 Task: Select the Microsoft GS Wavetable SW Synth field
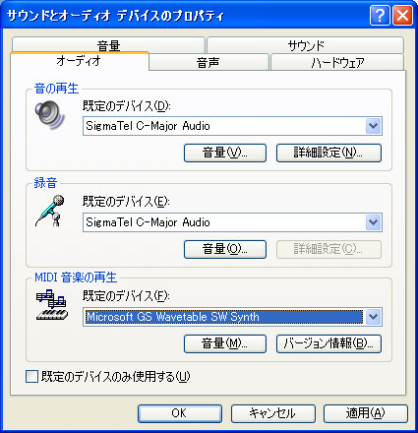click(x=224, y=317)
